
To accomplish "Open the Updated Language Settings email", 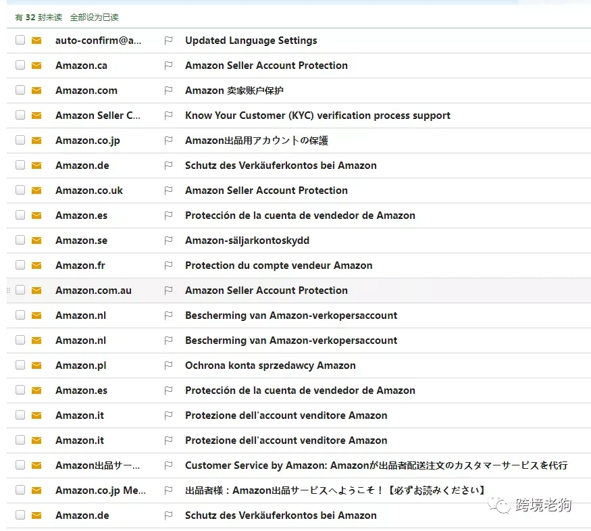I will click(251, 41).
